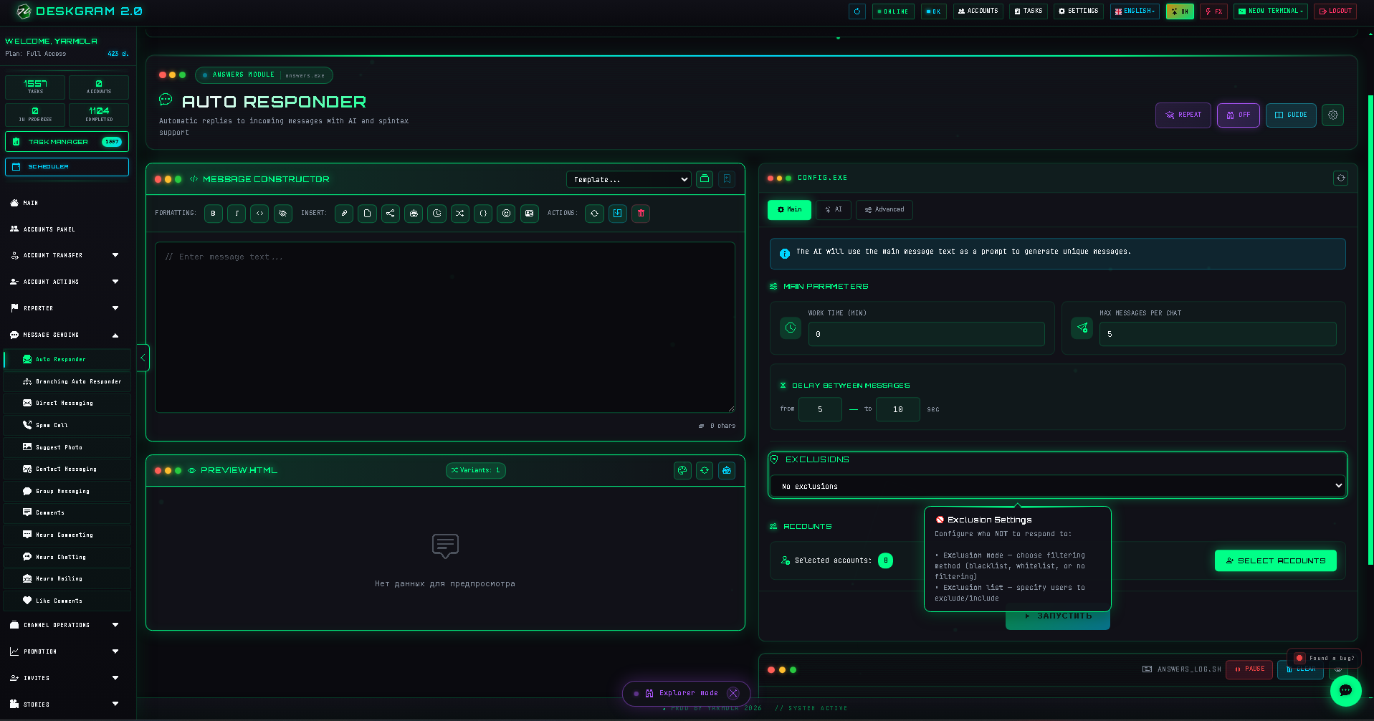Open the Neon Terminal theme dropdown
Screen dimensions: 1374x721
point(1270,11)
